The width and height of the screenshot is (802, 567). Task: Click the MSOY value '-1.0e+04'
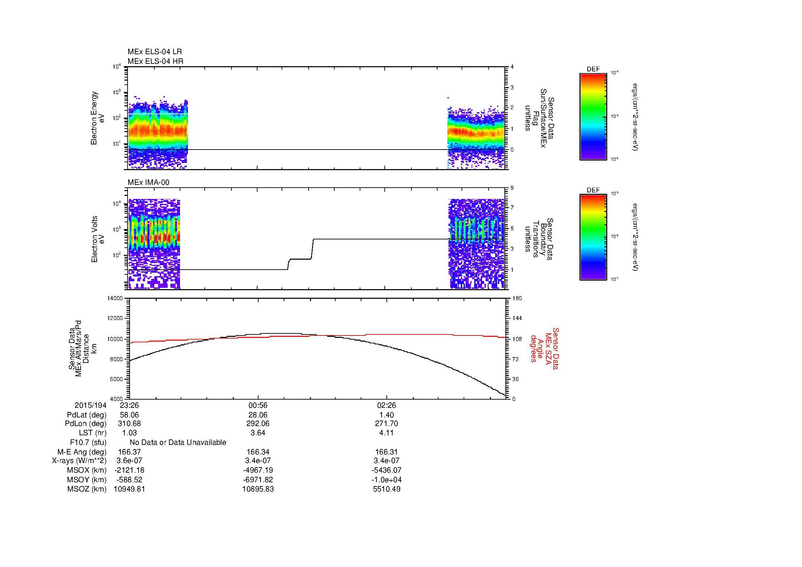386,480
